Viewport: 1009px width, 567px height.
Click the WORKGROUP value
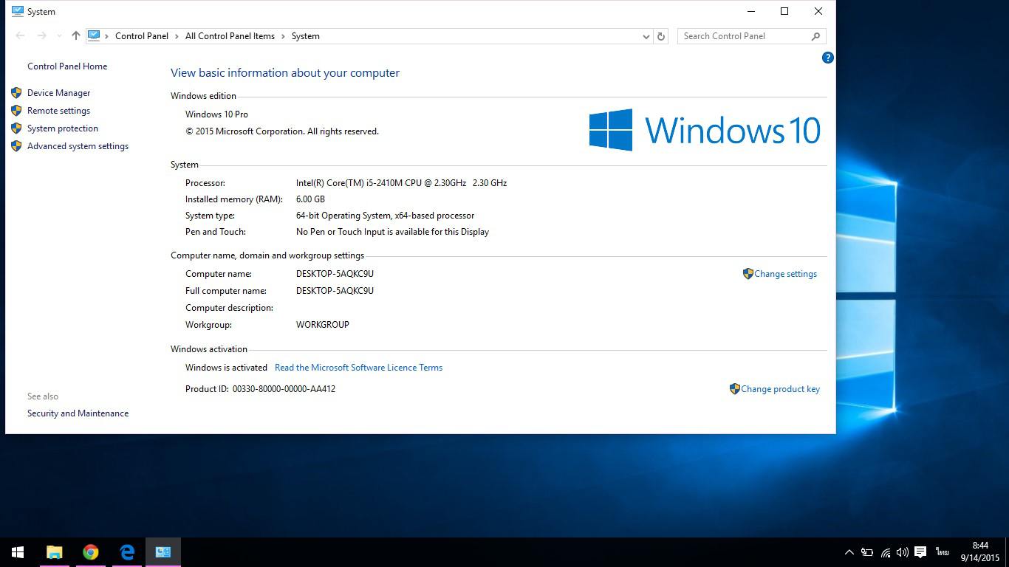pyautogui.click(x=323, y=325)
